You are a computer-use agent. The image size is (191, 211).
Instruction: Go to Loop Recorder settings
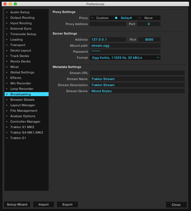click(26, 89)
